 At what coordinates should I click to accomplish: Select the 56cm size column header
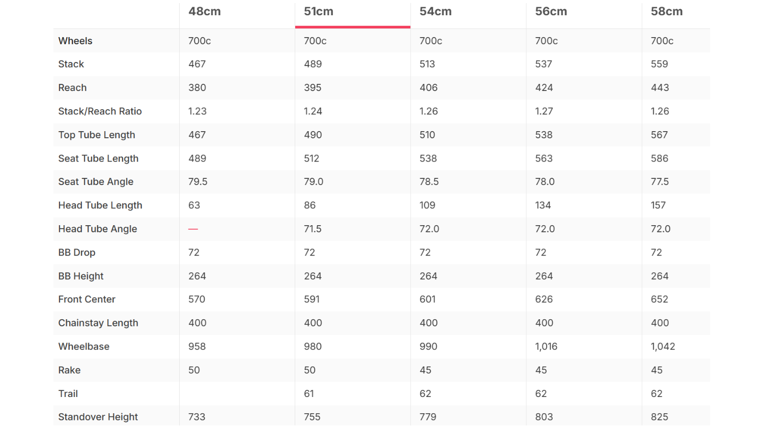pyautogui.click(x=551, y=12)
